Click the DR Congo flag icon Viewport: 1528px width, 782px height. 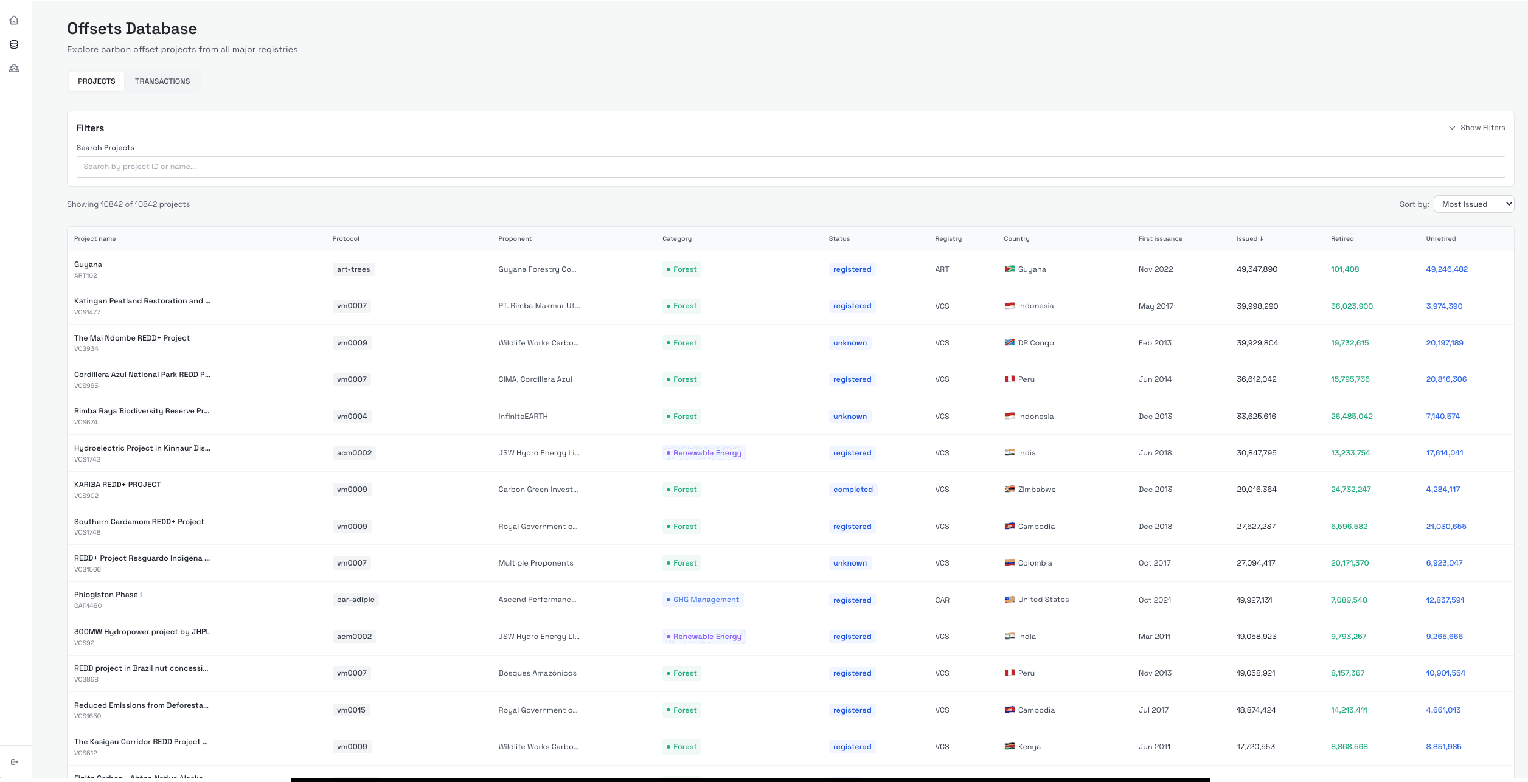tap(1009, 342)
